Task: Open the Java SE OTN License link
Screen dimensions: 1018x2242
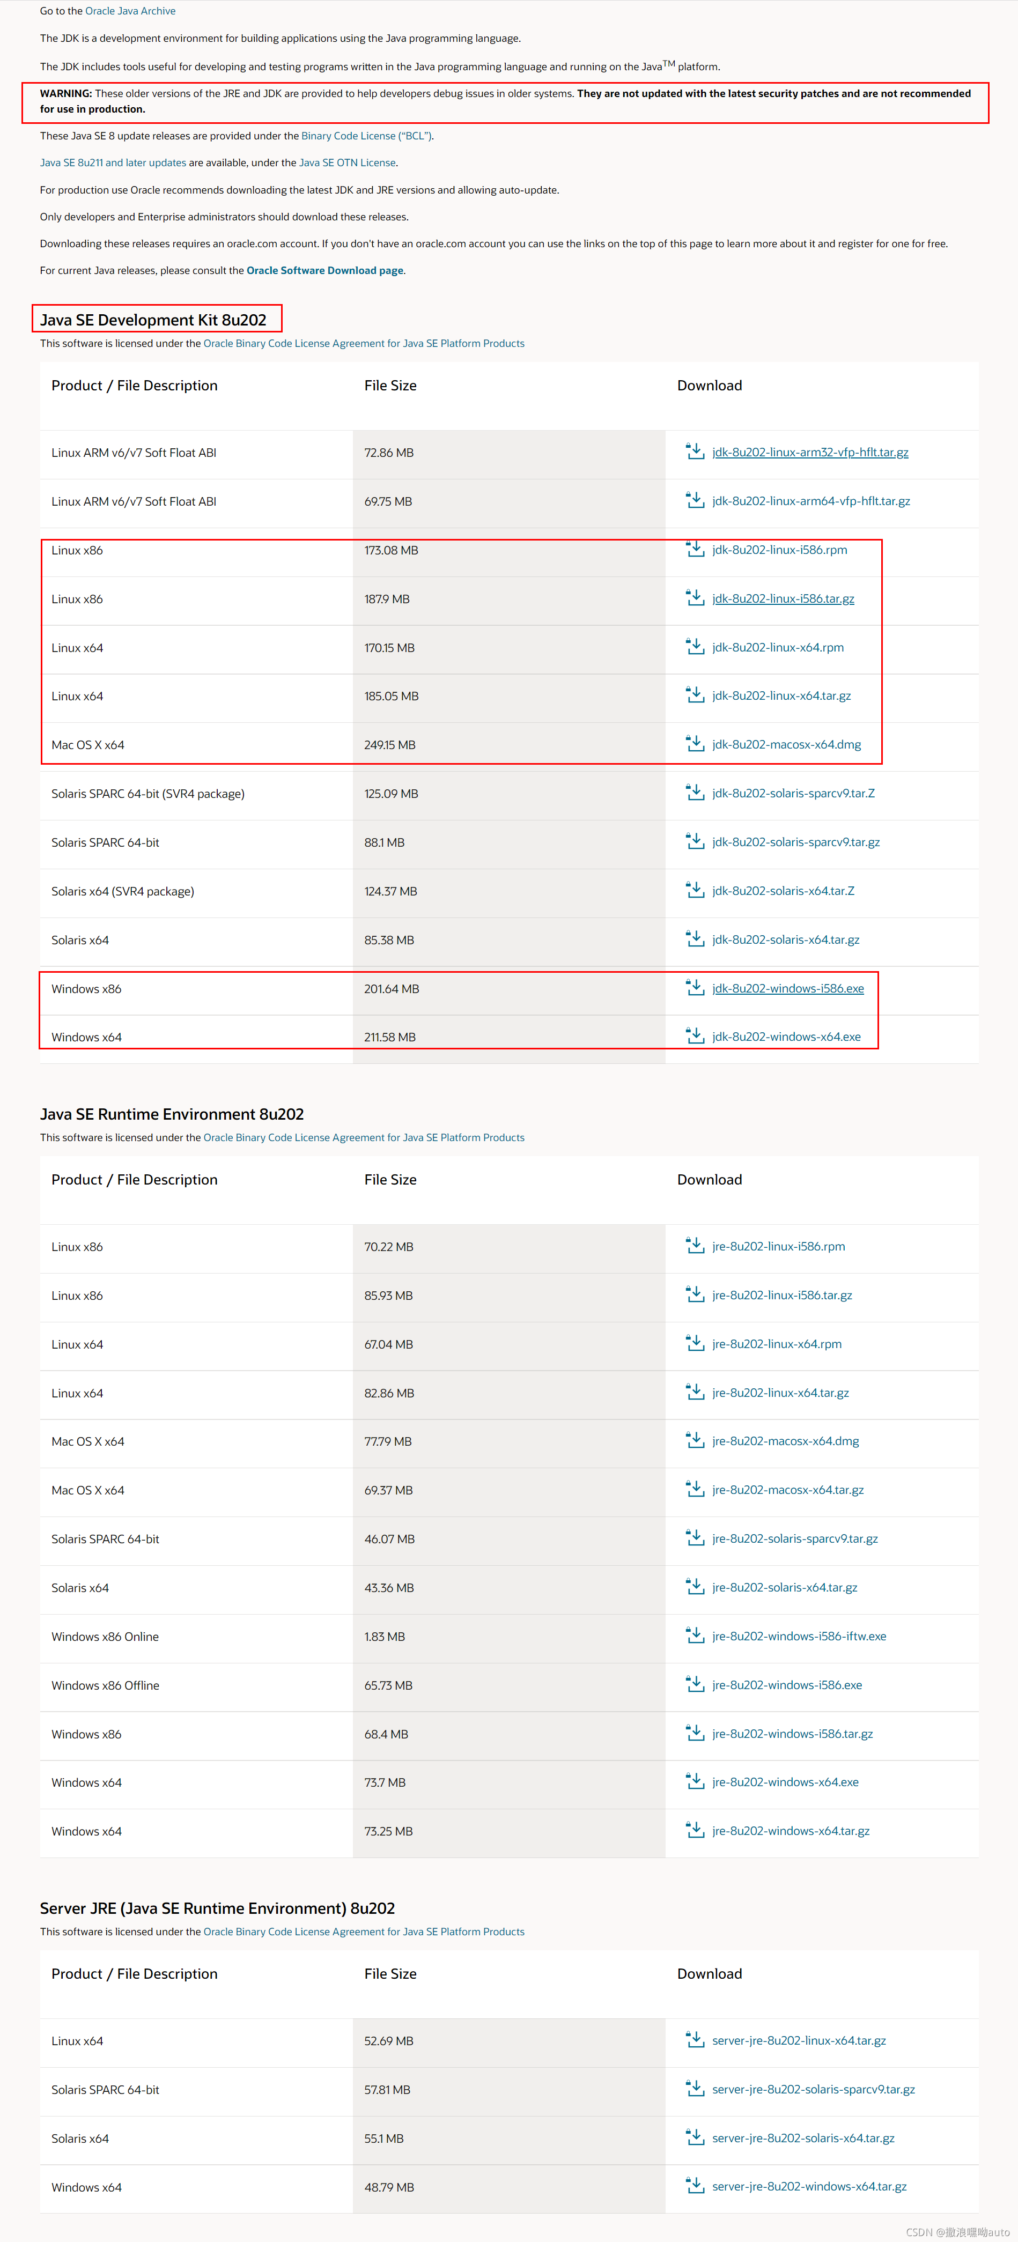Action: tap(346, 162)
